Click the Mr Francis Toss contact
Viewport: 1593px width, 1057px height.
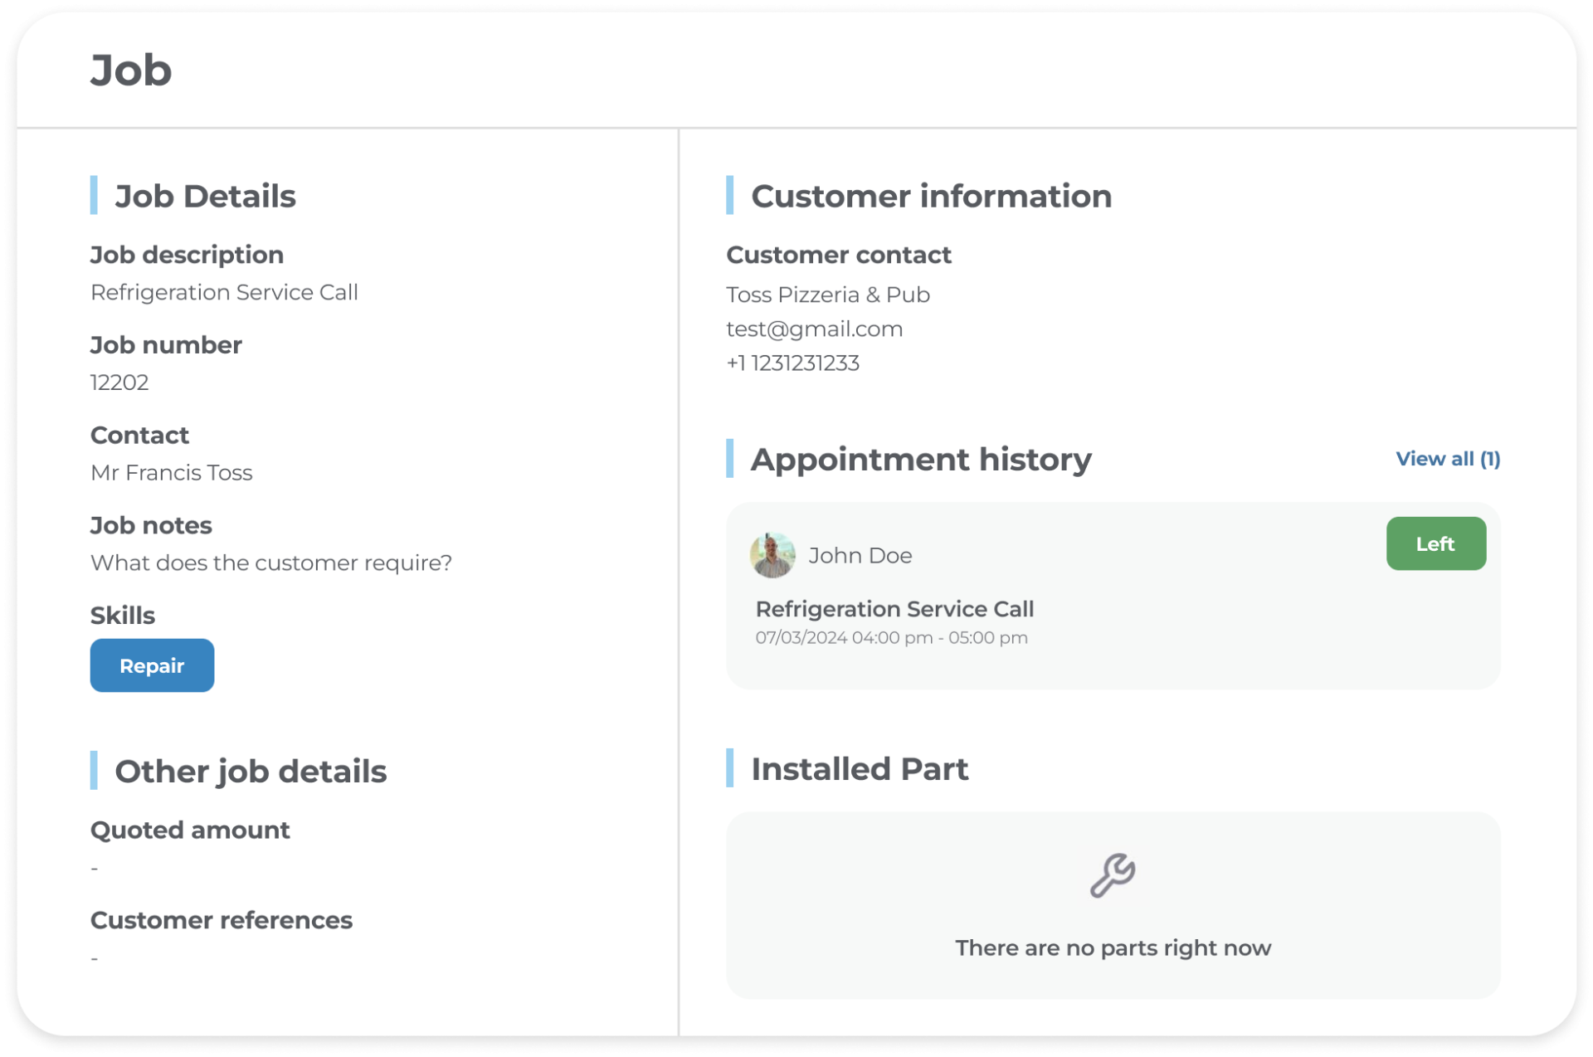171,472
